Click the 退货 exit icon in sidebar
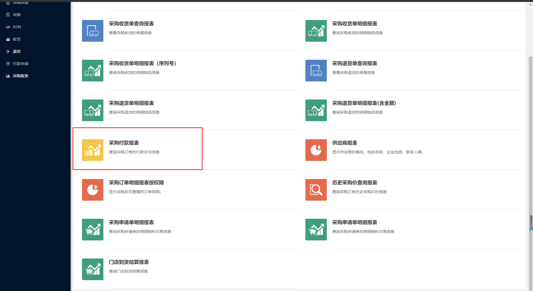Image resolution: width=533 pixels, height=291 pixels. [x=8, y=51]
